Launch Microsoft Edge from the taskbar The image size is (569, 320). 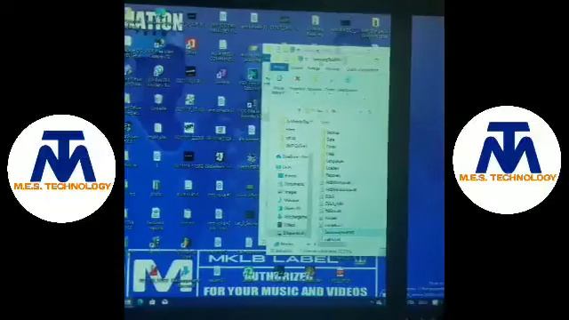[x=140, y=302]
